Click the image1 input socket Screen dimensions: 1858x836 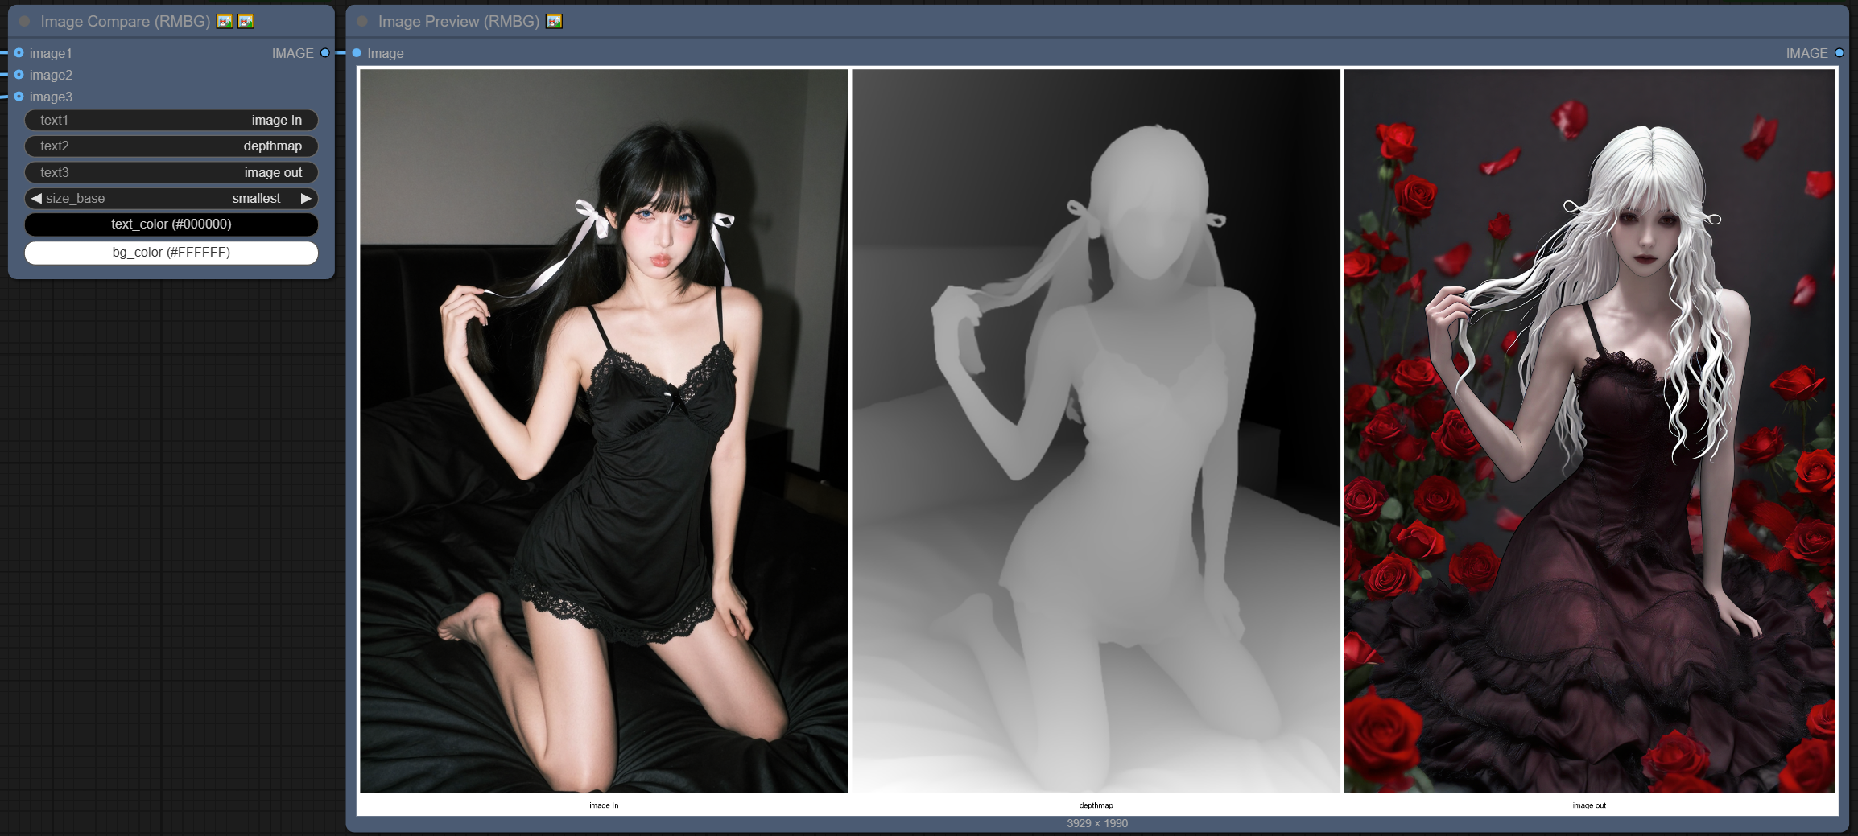(19, 53)
